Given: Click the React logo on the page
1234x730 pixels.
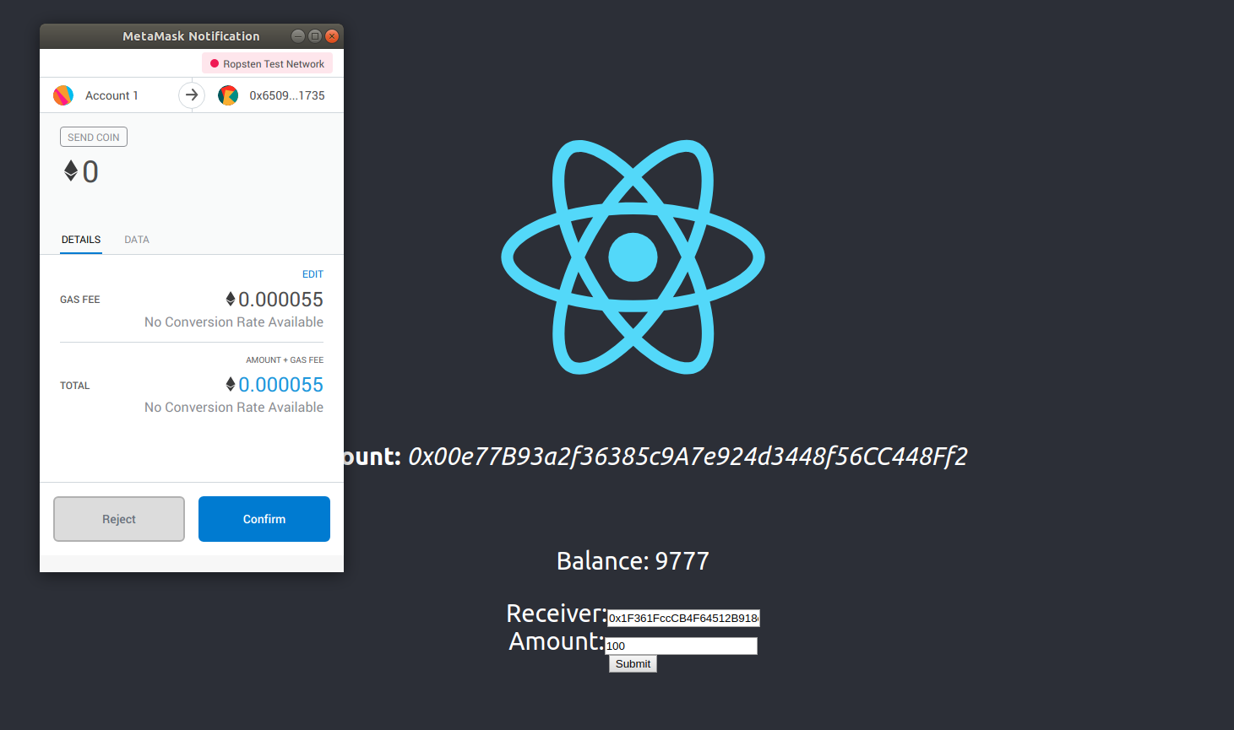Looking at the screenshot, I should [x=633, y=257].
